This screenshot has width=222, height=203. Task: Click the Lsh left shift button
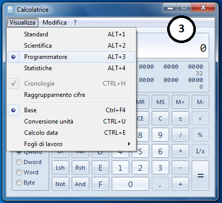[60, 168]
